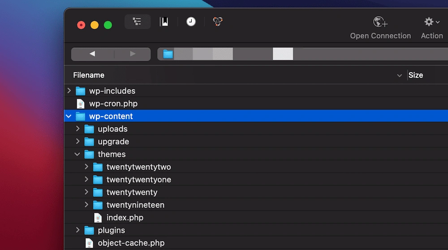Open the Bookmarks view icon

(164, 21)
